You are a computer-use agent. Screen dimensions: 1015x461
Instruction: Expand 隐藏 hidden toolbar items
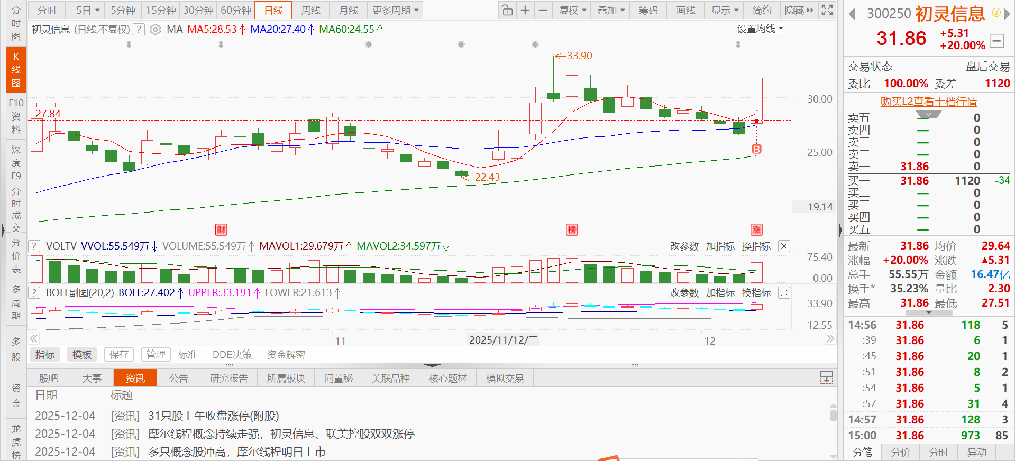coord(799,10)
